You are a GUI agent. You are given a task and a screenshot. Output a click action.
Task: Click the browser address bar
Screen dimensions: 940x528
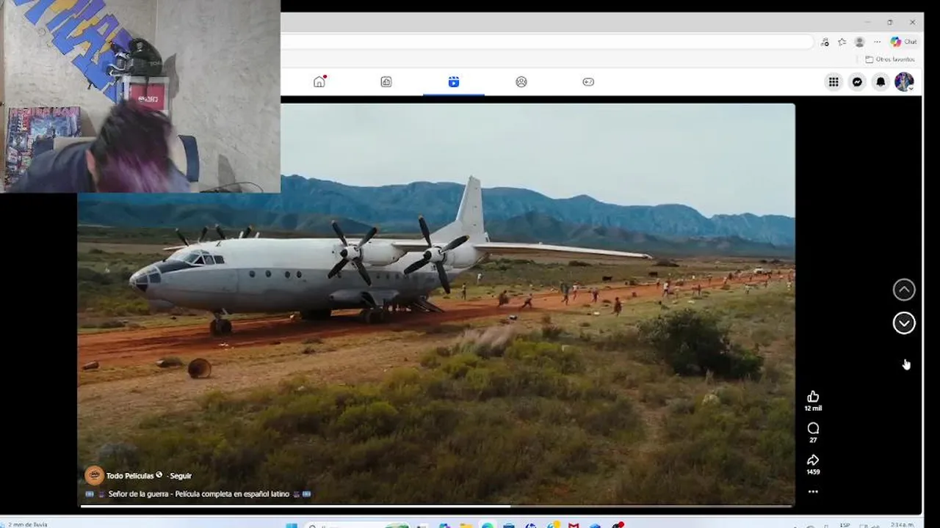pyautogui.click(x=546, y=42)
